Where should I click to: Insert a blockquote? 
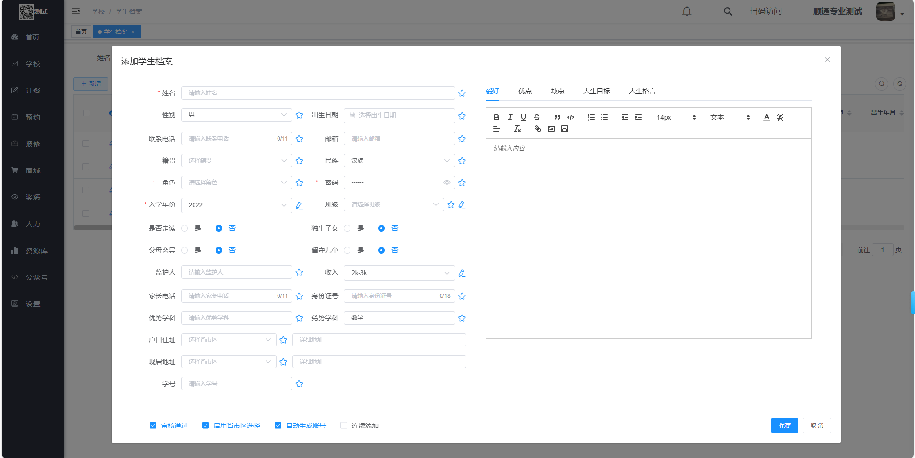[x=557, y=117]
